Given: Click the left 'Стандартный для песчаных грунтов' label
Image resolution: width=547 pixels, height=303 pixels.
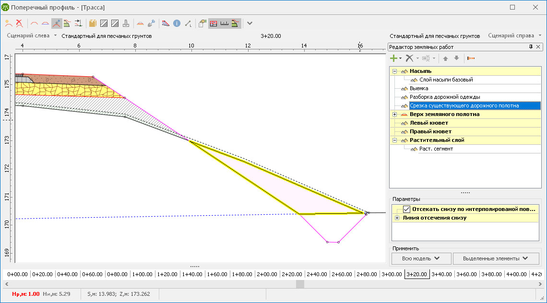Looking at the screenshot, I should (x=107, y=36).
